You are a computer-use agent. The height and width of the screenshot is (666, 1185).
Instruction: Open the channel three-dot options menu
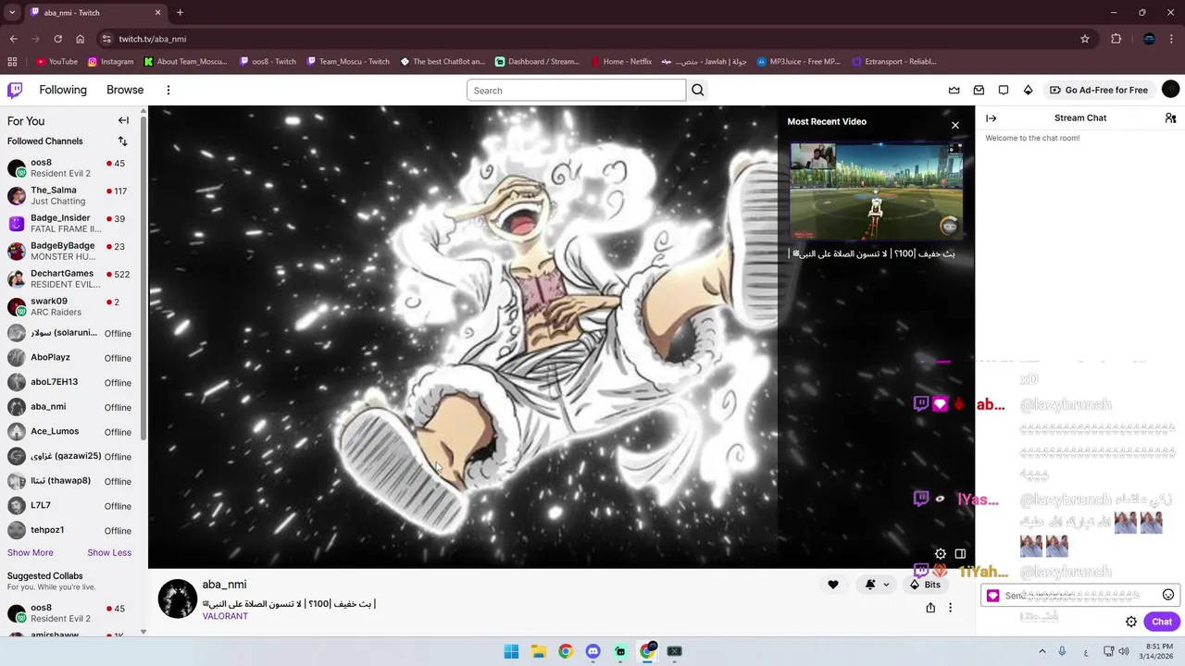tap(950, 608)
